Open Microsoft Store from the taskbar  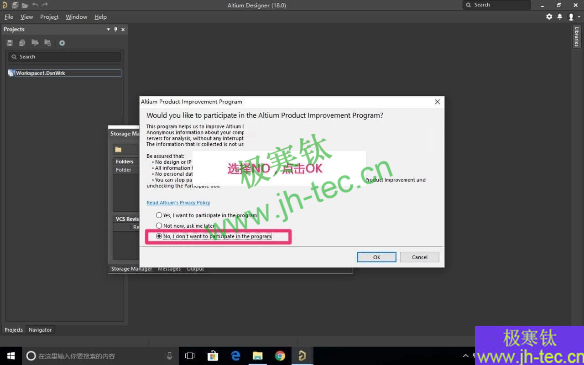coord(213,356)
